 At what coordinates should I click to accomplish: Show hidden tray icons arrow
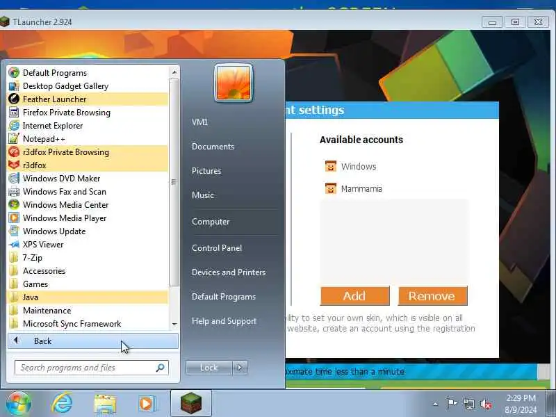coord(436,404)
